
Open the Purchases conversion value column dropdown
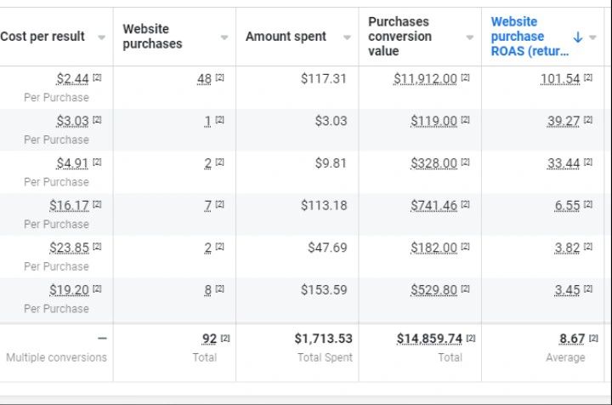point(470,37)
